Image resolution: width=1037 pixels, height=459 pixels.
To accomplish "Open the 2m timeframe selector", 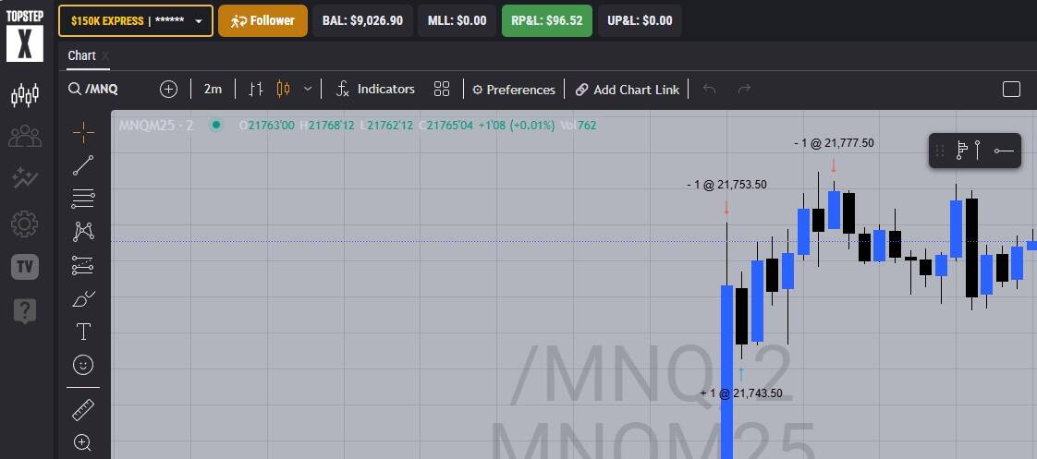I will tap(213, 90).
